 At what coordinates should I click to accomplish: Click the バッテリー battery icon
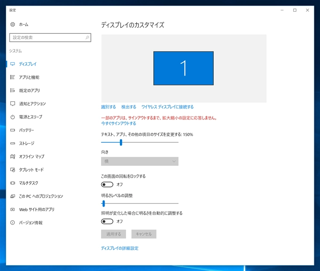pos(13,130)
